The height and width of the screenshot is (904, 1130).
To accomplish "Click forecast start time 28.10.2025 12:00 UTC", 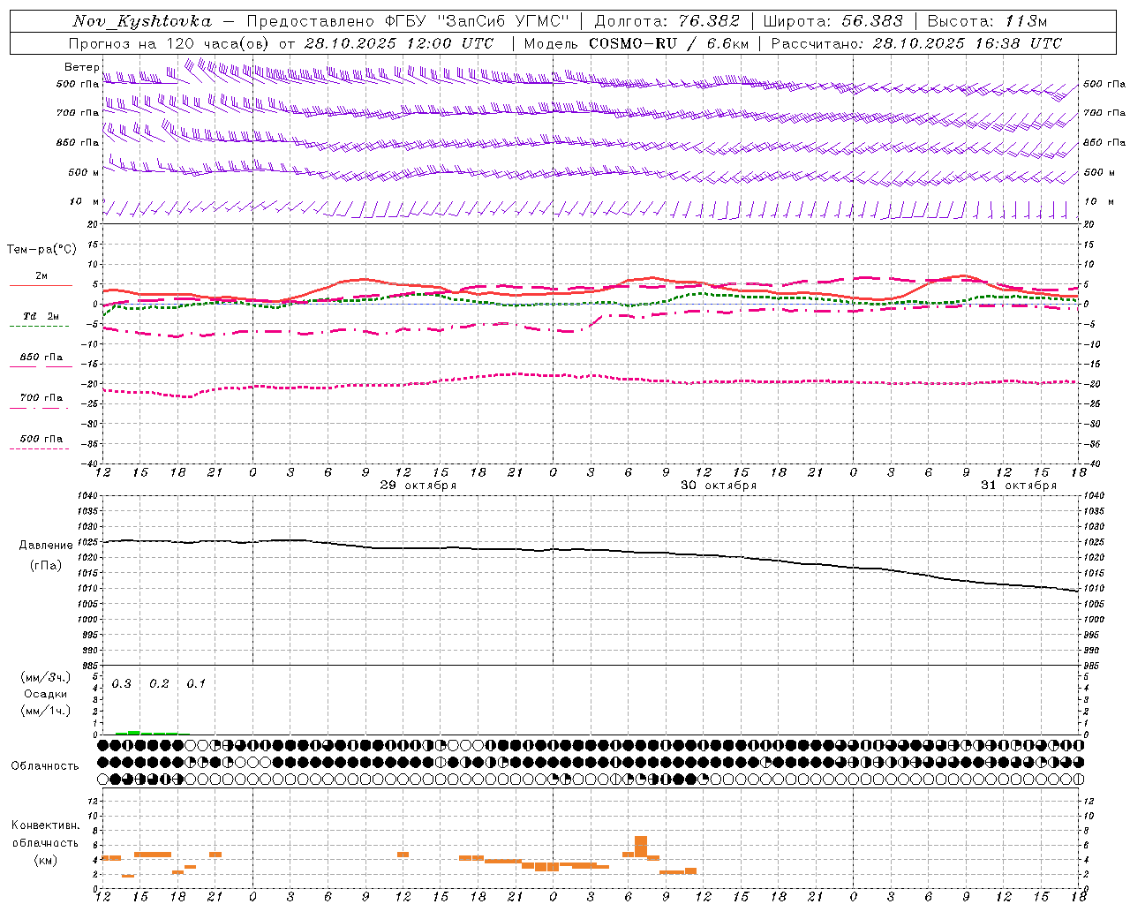I will pos(399,43).
